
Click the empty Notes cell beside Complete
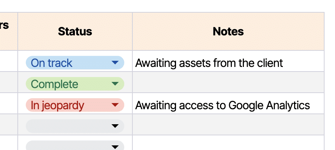228,82
